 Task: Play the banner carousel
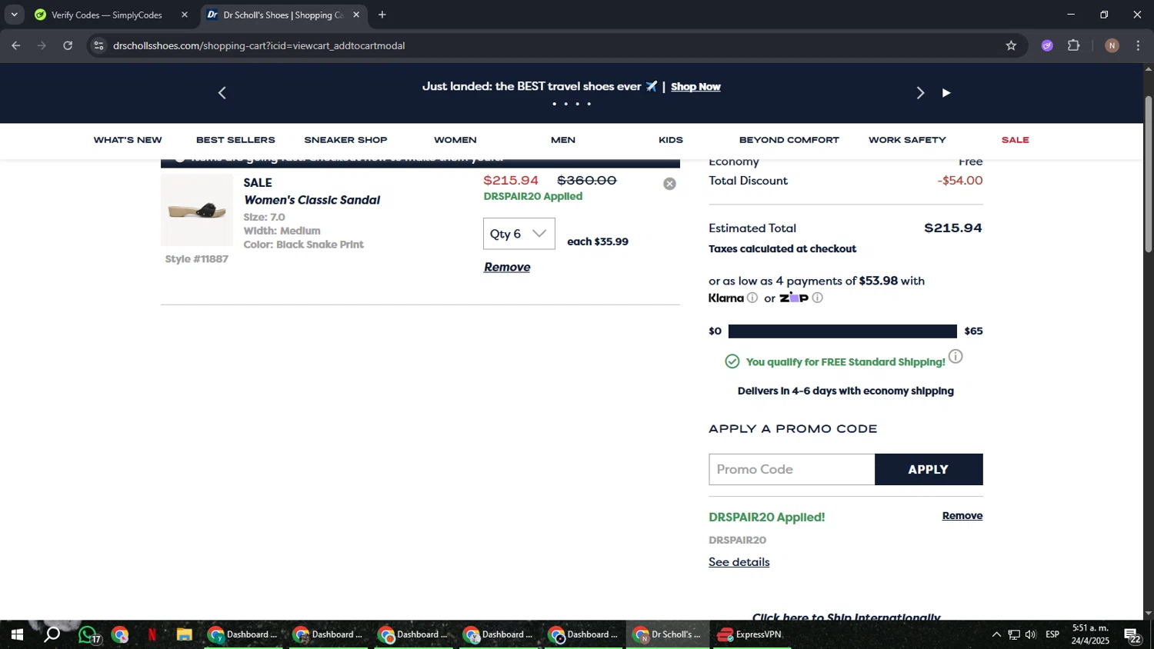tap(946, 93)
